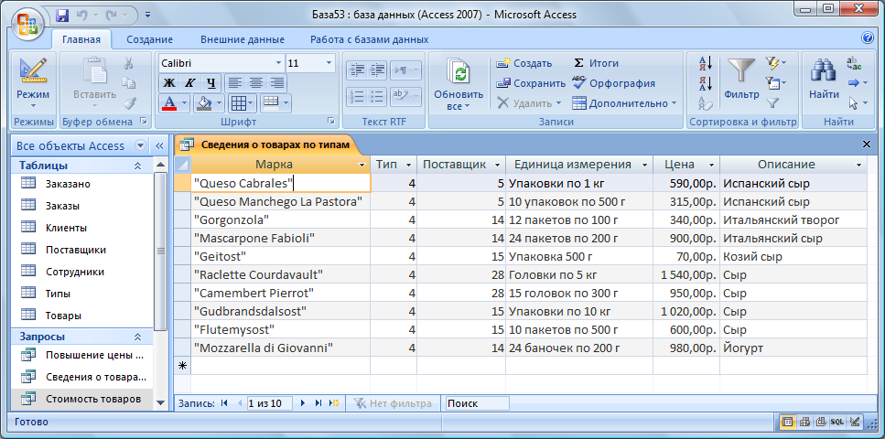This screenshot has height=439, width=885.
Task: Clear all sorts icon
Action: click(705, 103)
